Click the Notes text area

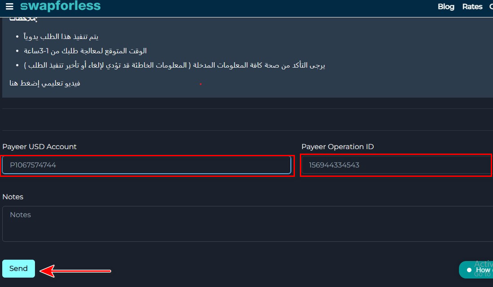246,224
